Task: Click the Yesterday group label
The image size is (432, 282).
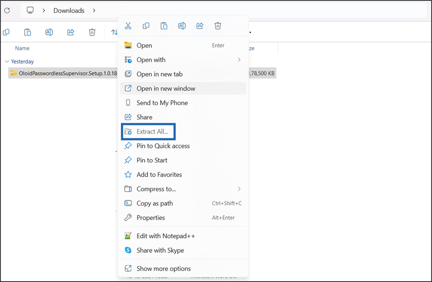Action: point(23,62)
